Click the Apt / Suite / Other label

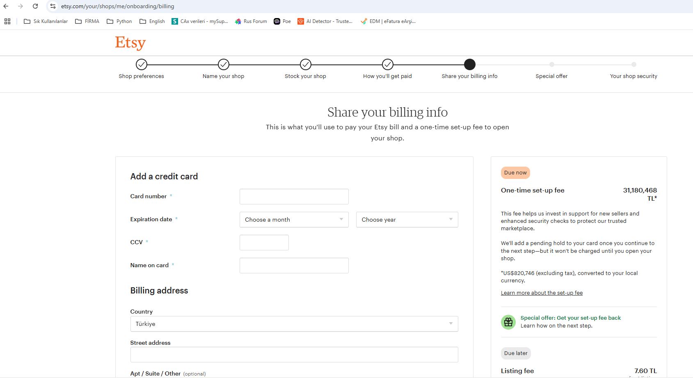tap(156, 373)
